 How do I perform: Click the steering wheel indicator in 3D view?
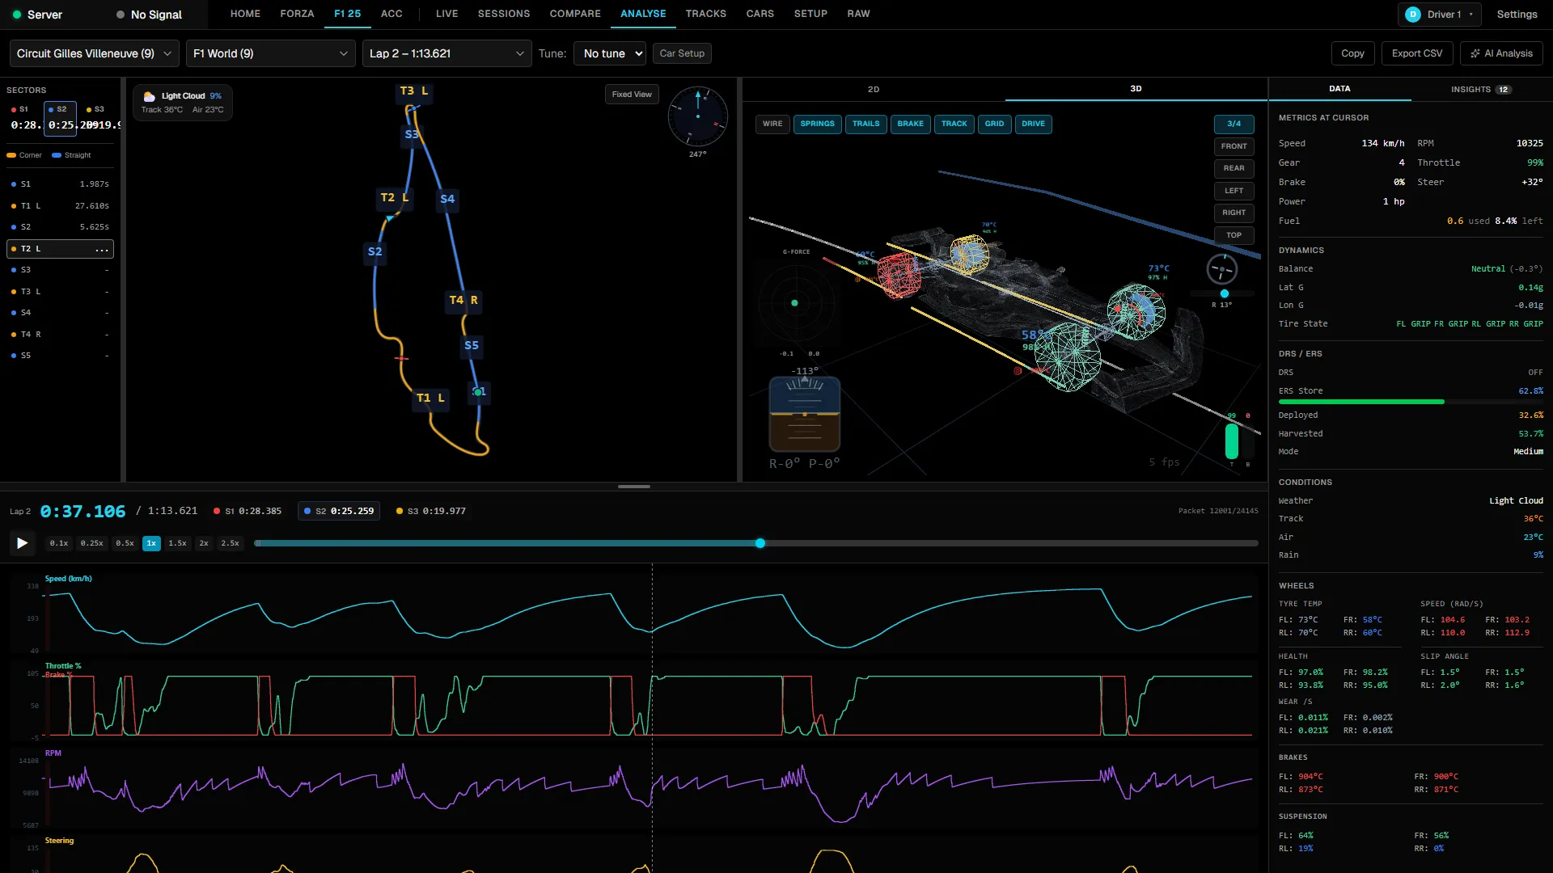pyautogui.click(x=1221, y=269)
